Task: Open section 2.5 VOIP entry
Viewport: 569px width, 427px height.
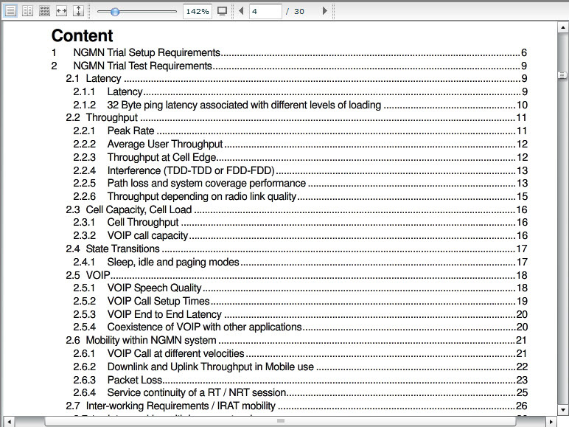Action: click(296, 275)
